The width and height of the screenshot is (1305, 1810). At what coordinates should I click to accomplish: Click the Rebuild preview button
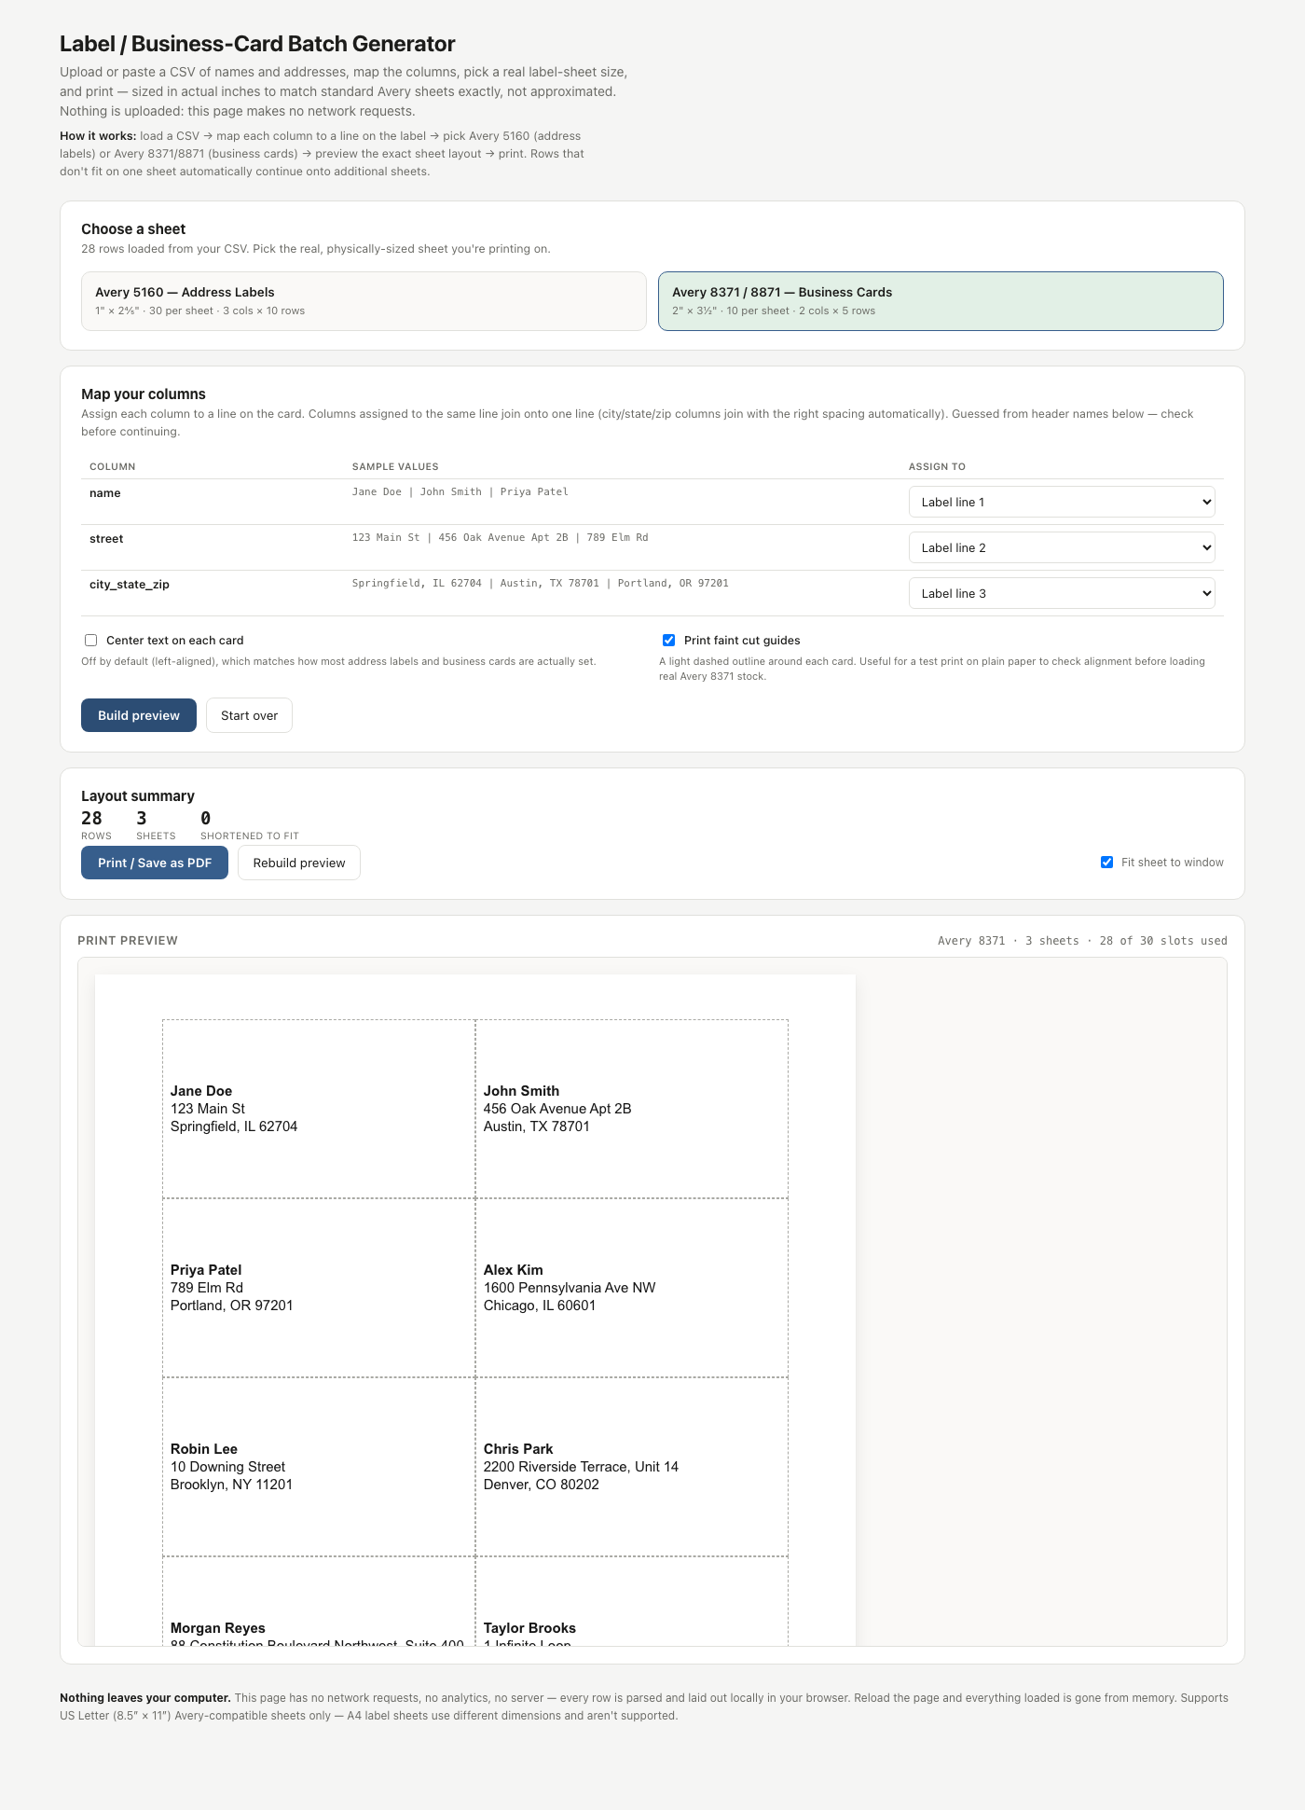pos(299,863)
